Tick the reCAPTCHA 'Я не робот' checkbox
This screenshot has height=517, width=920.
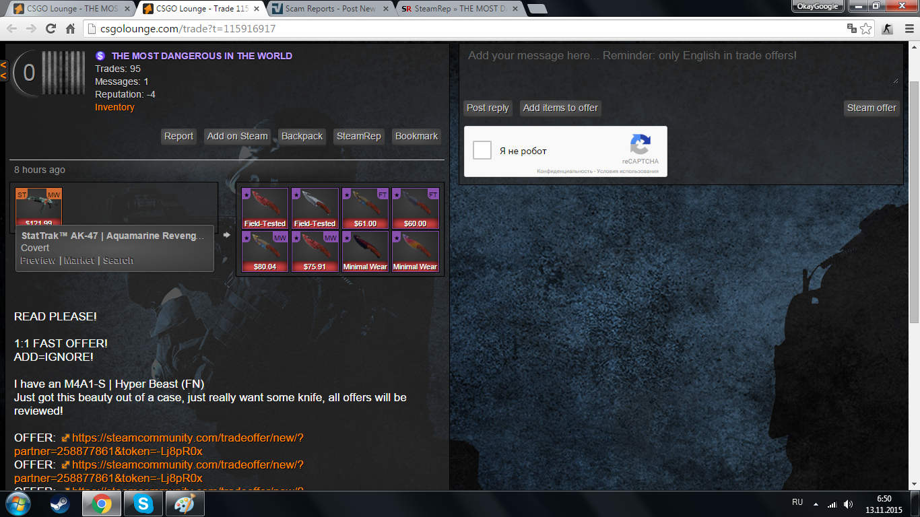[x=482, y=151]
